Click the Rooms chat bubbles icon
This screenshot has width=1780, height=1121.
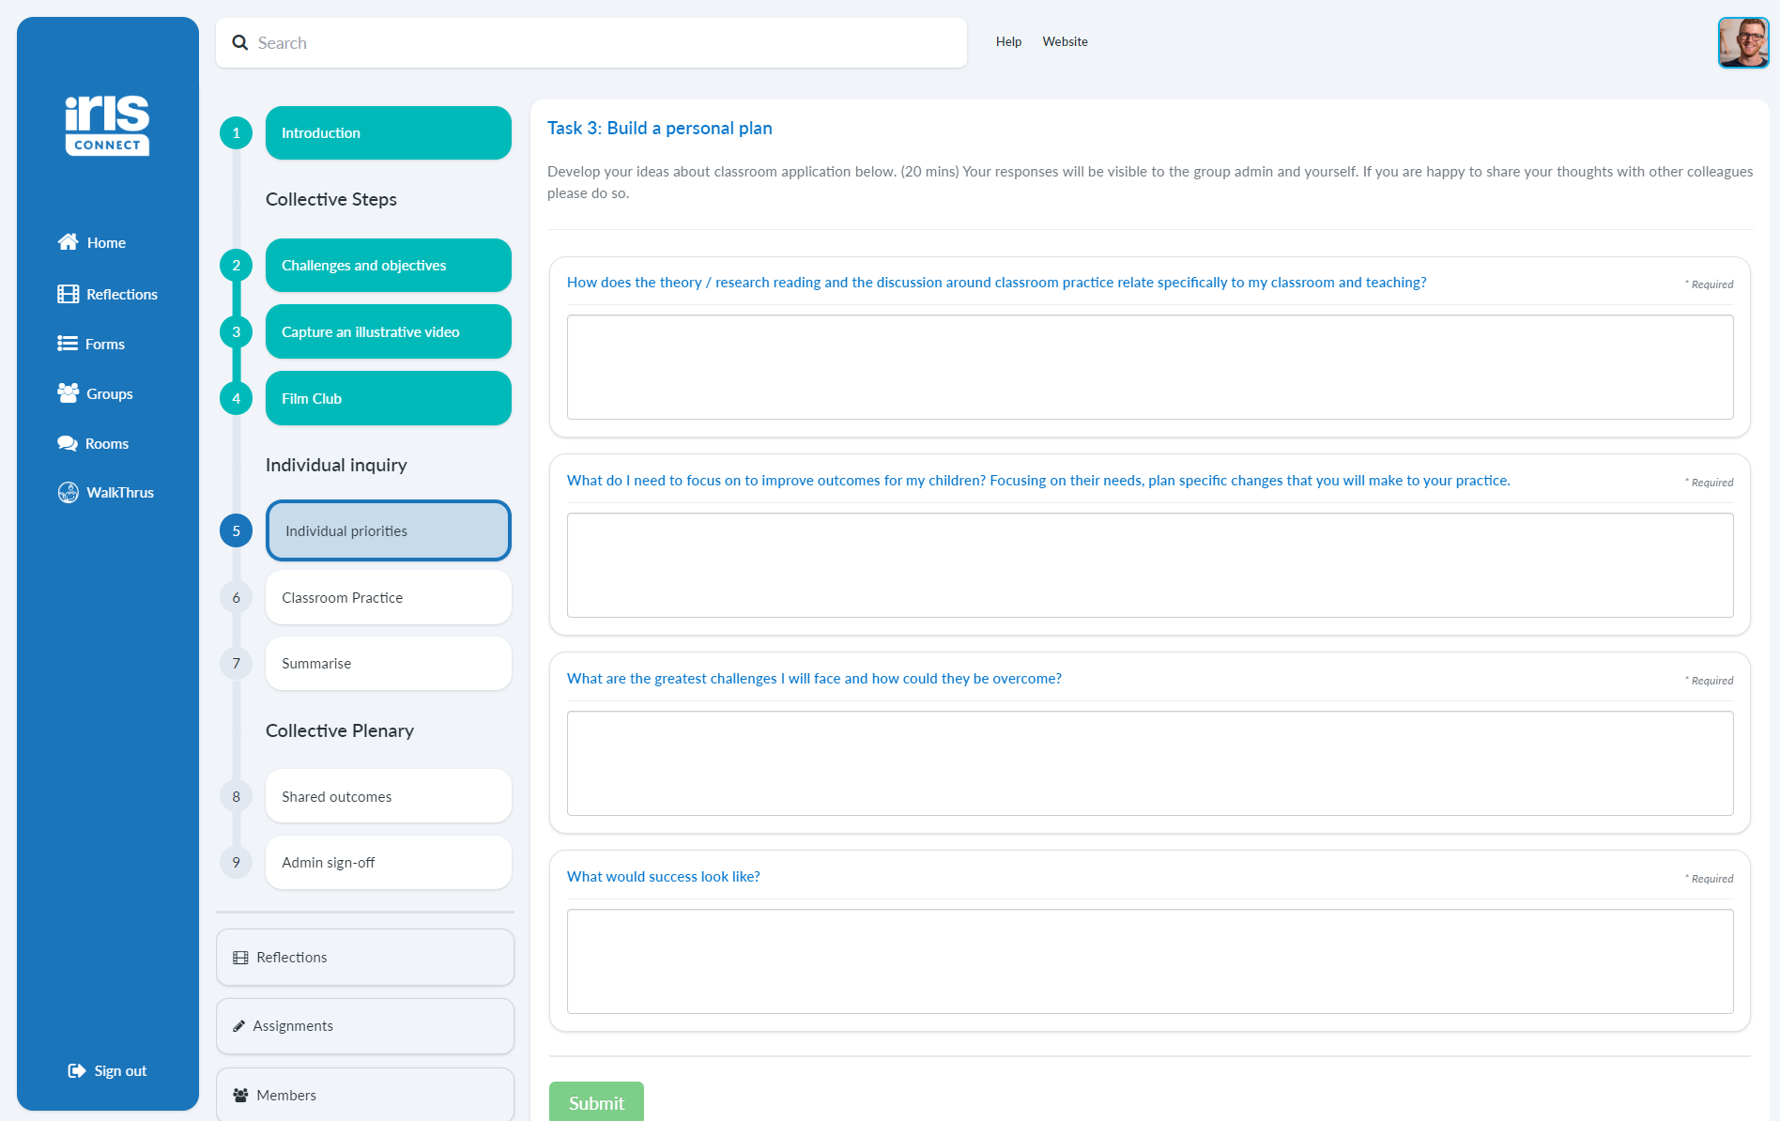67,443
